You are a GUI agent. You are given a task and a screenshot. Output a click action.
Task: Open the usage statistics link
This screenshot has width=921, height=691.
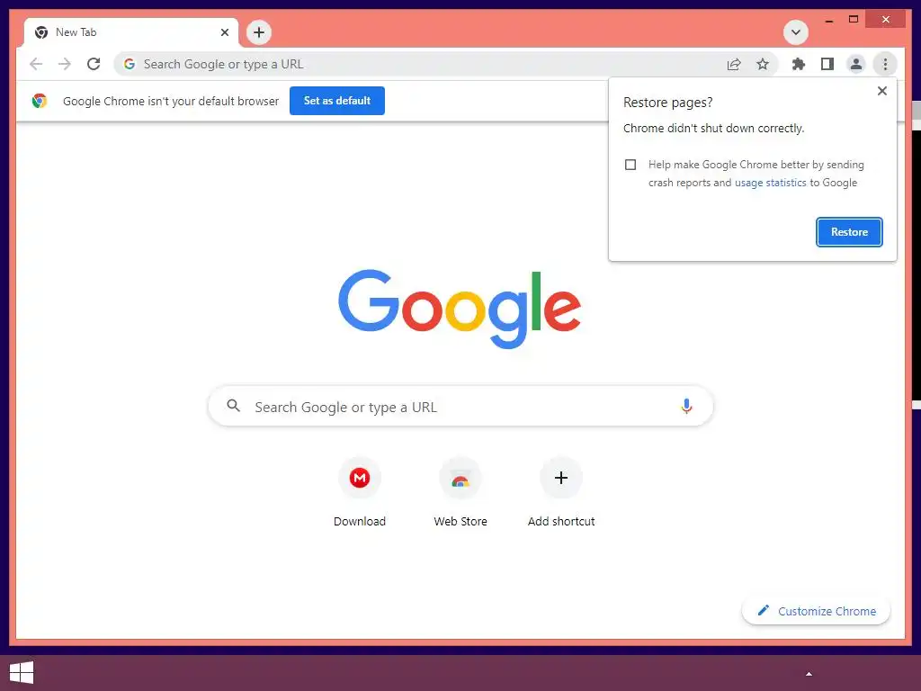coord(770,183)
